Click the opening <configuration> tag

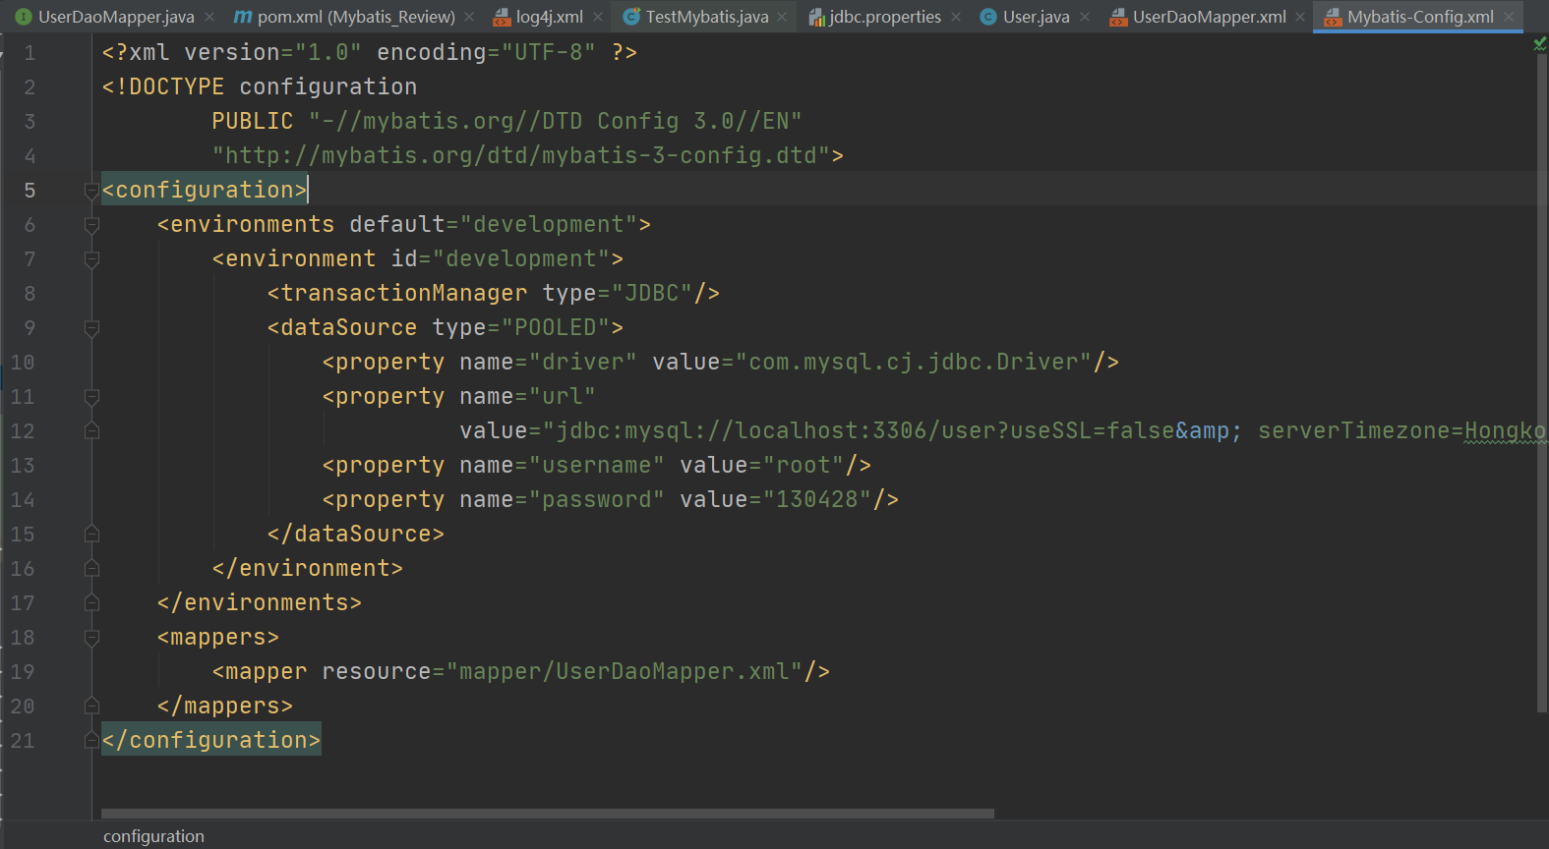(x=205, y=190)
